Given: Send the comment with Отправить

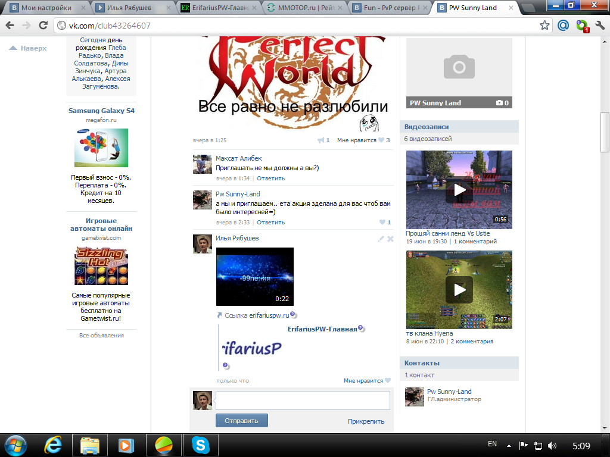Looking at the screenshot, I should tap(242, 421).
